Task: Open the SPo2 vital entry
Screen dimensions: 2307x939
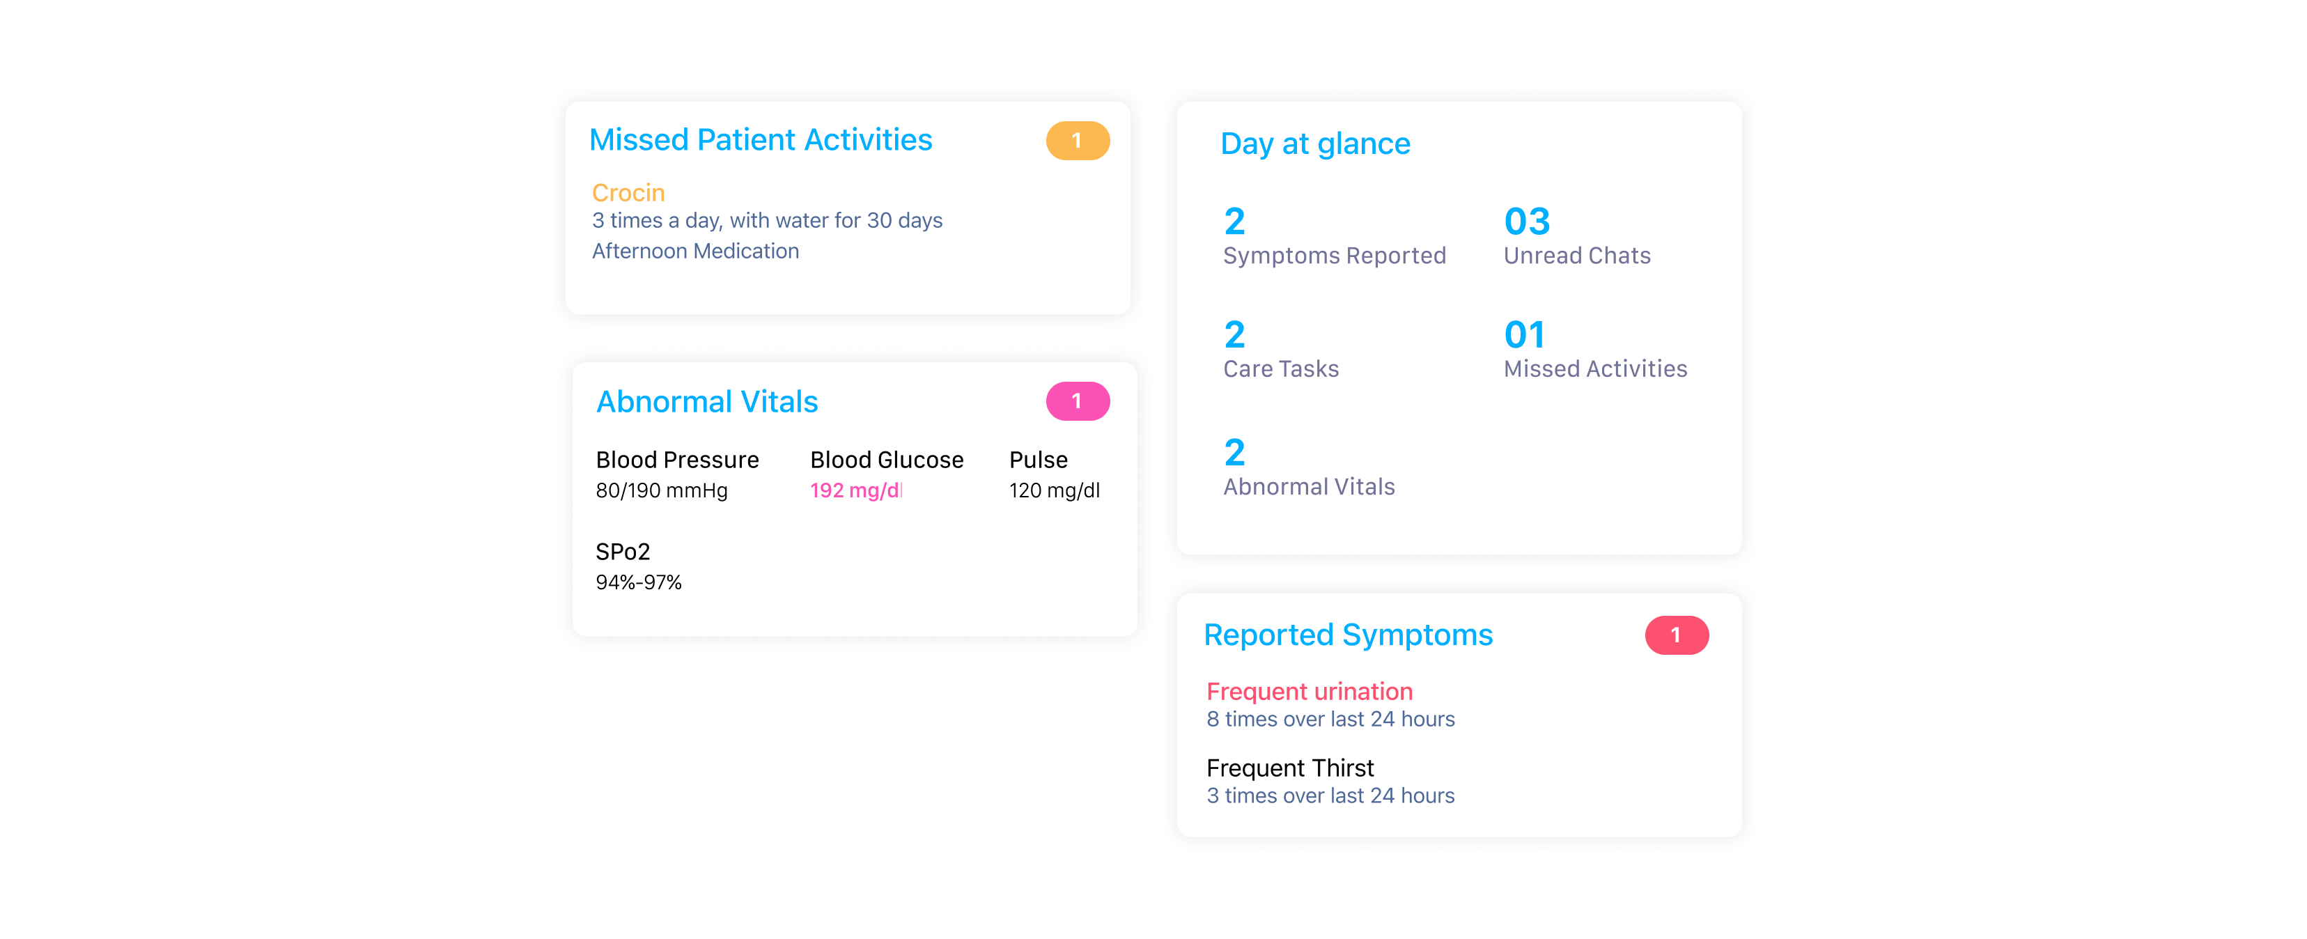Action: (x=639, y=566)
